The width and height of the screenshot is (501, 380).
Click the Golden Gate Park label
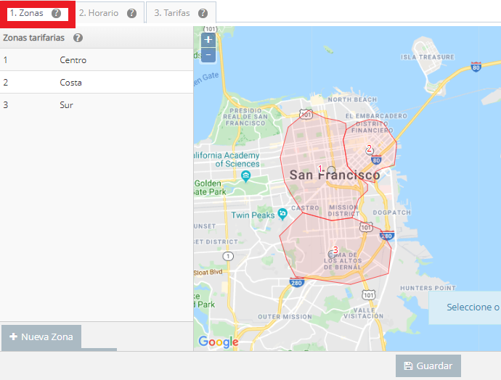[211, 188]
